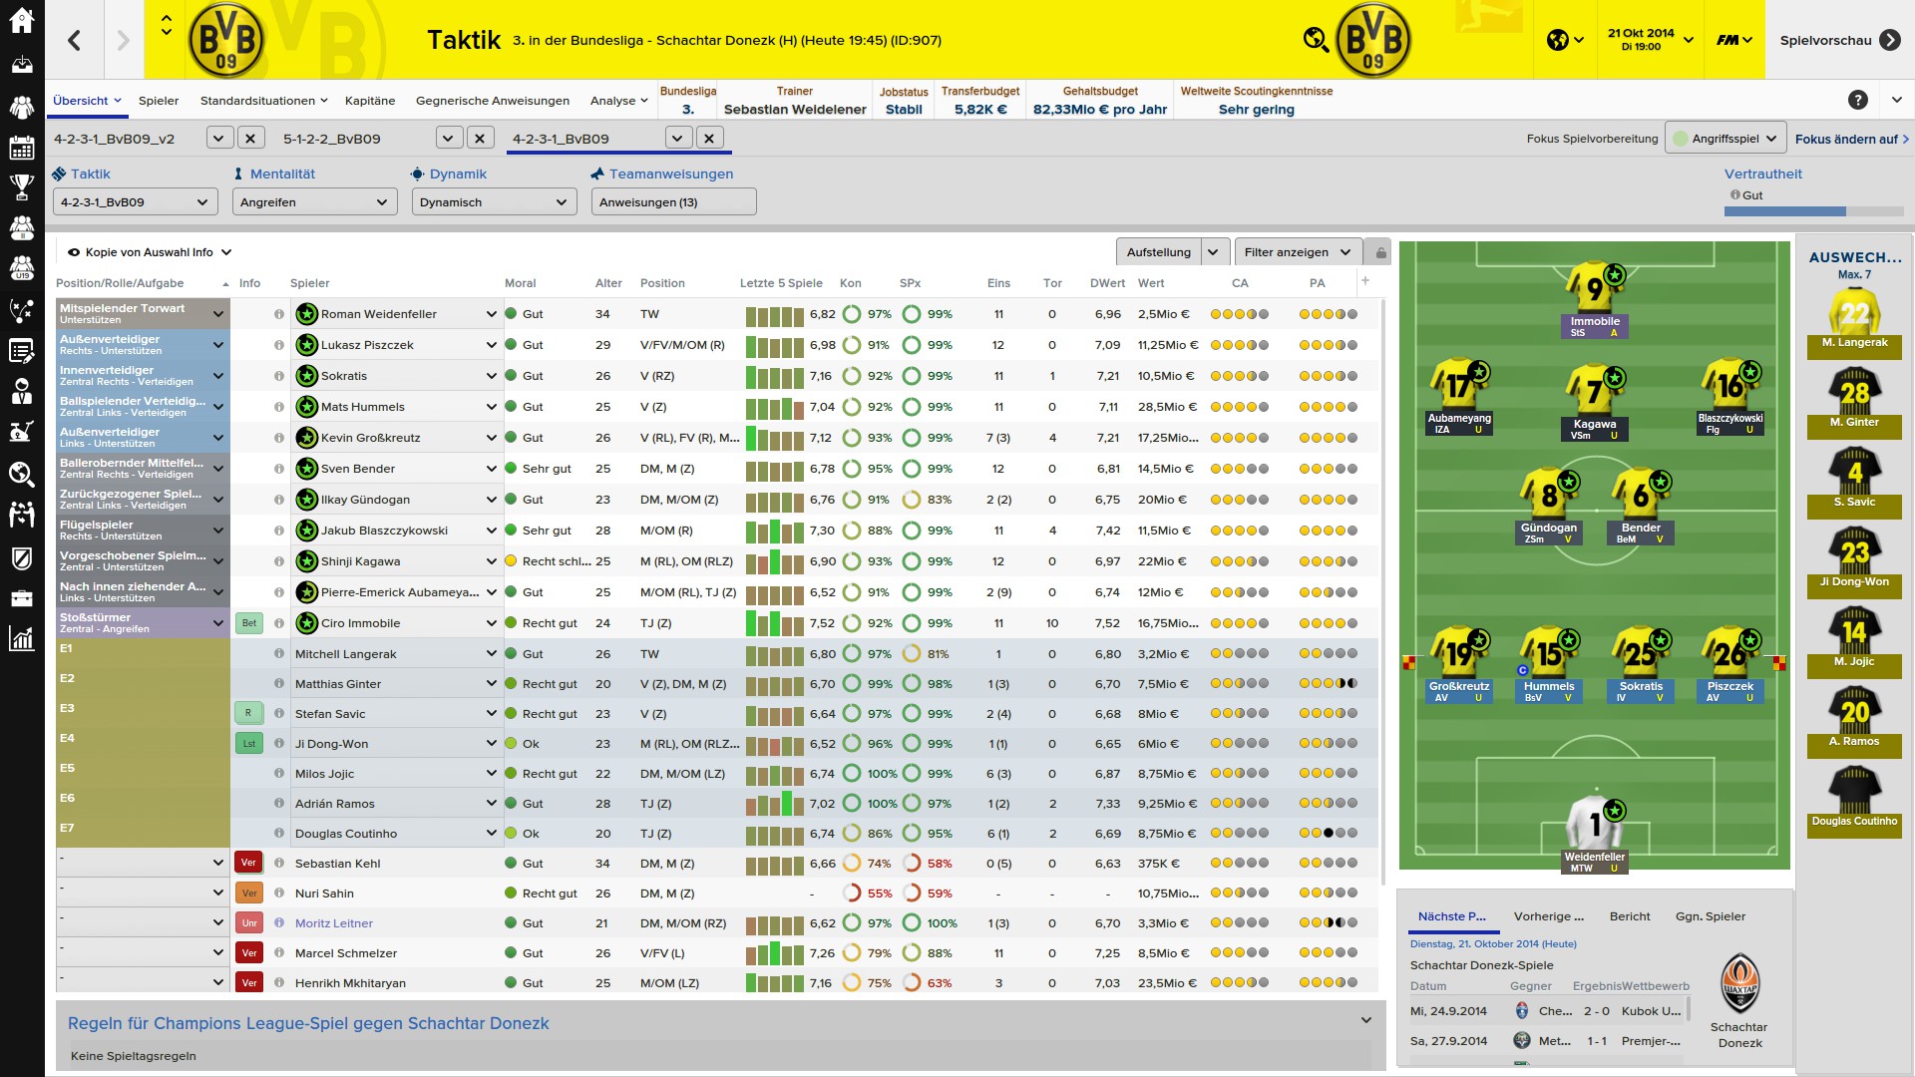
Task: Click the Aufstellung button
Action: [x=1159, y=252]
